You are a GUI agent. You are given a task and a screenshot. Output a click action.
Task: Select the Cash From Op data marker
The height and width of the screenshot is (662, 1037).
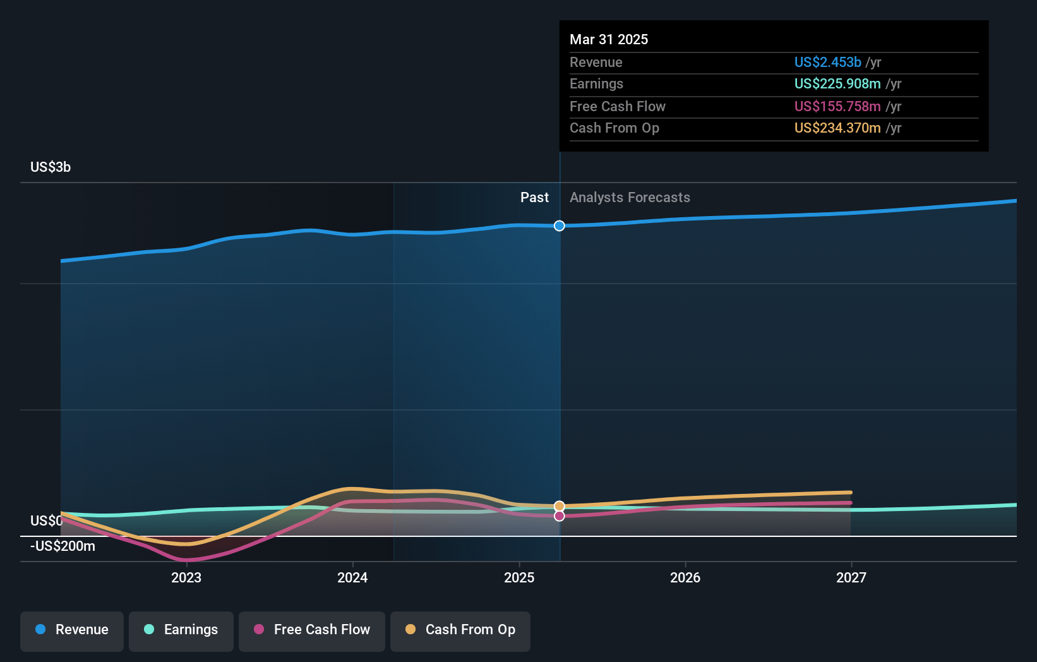point(560,506)
